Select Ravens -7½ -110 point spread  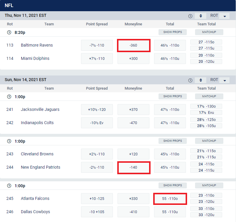[97, 45]
